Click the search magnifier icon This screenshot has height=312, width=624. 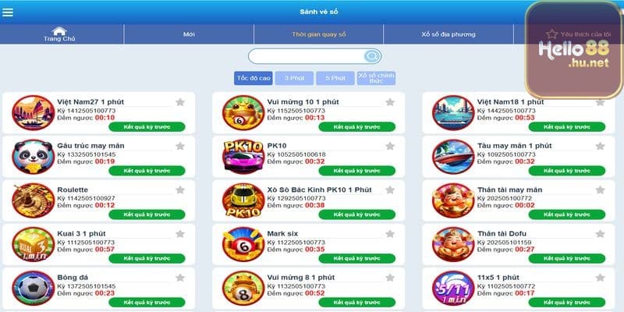(372, 56)
